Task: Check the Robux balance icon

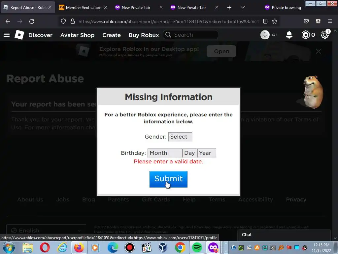Action: tap(305, 35)
